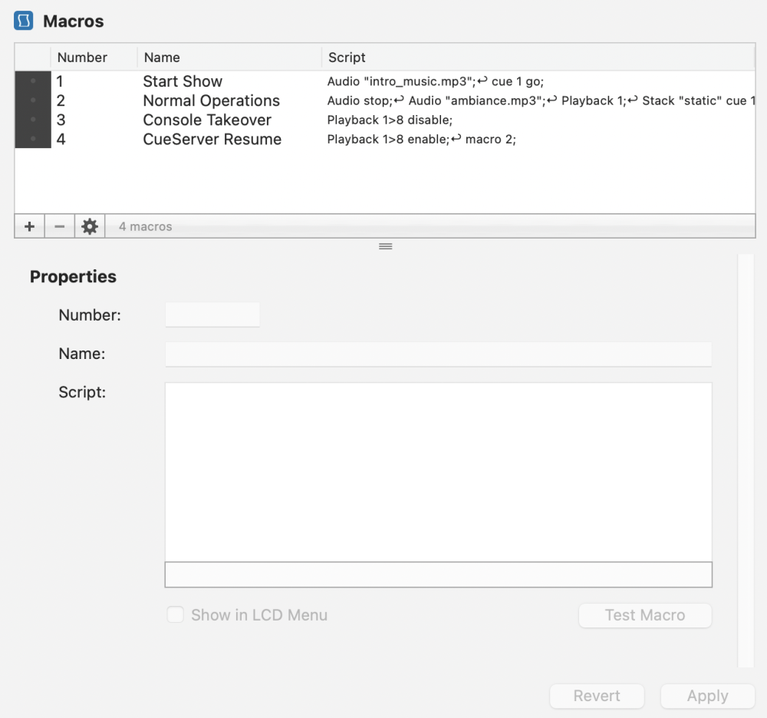Click the status dot for Normal Operations

point(33,100)
